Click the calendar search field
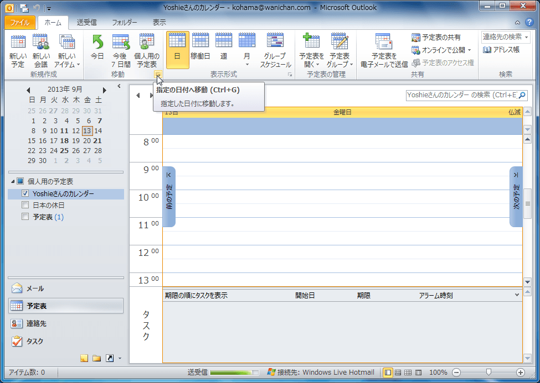The height and width of the screenshot is (383, 540). point(461,95)
